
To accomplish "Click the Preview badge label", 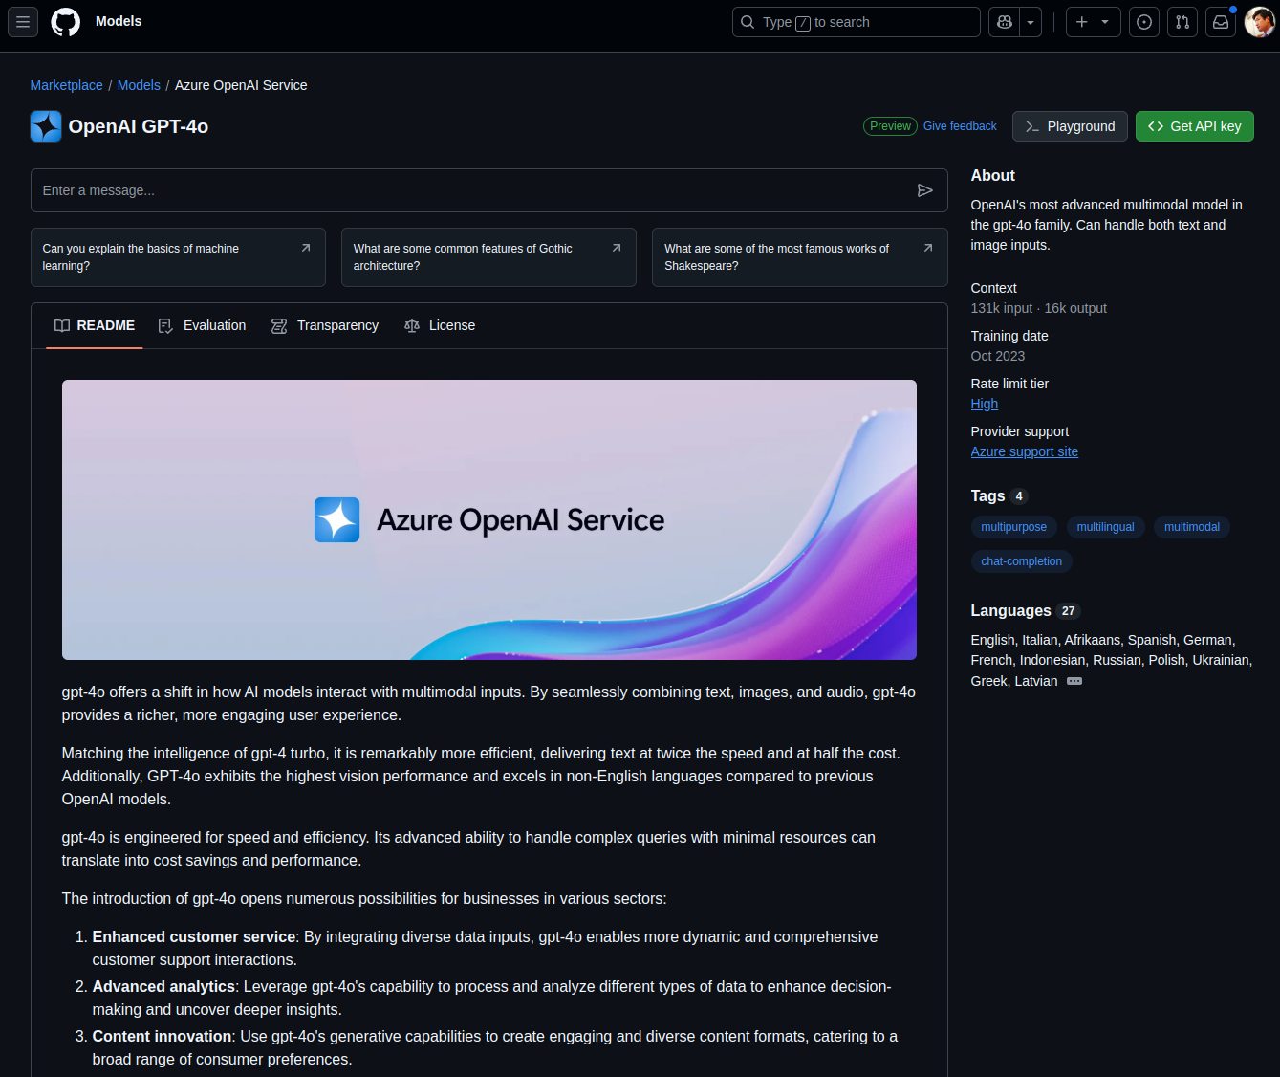I will (890, 126).
